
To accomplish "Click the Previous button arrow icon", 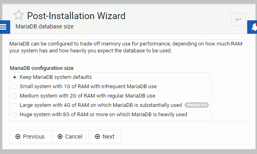I will coord(18,137).
